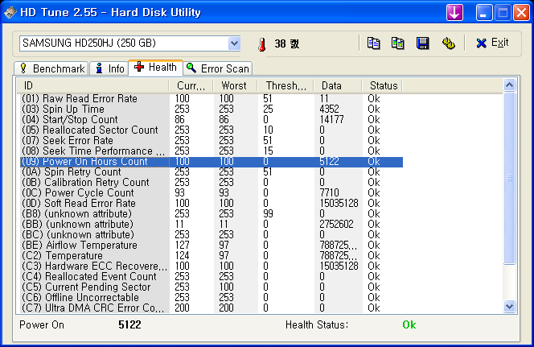Select the Power Cycle Count row
The width and height of the screenshot is (534, 347).
tap(212, 193)
